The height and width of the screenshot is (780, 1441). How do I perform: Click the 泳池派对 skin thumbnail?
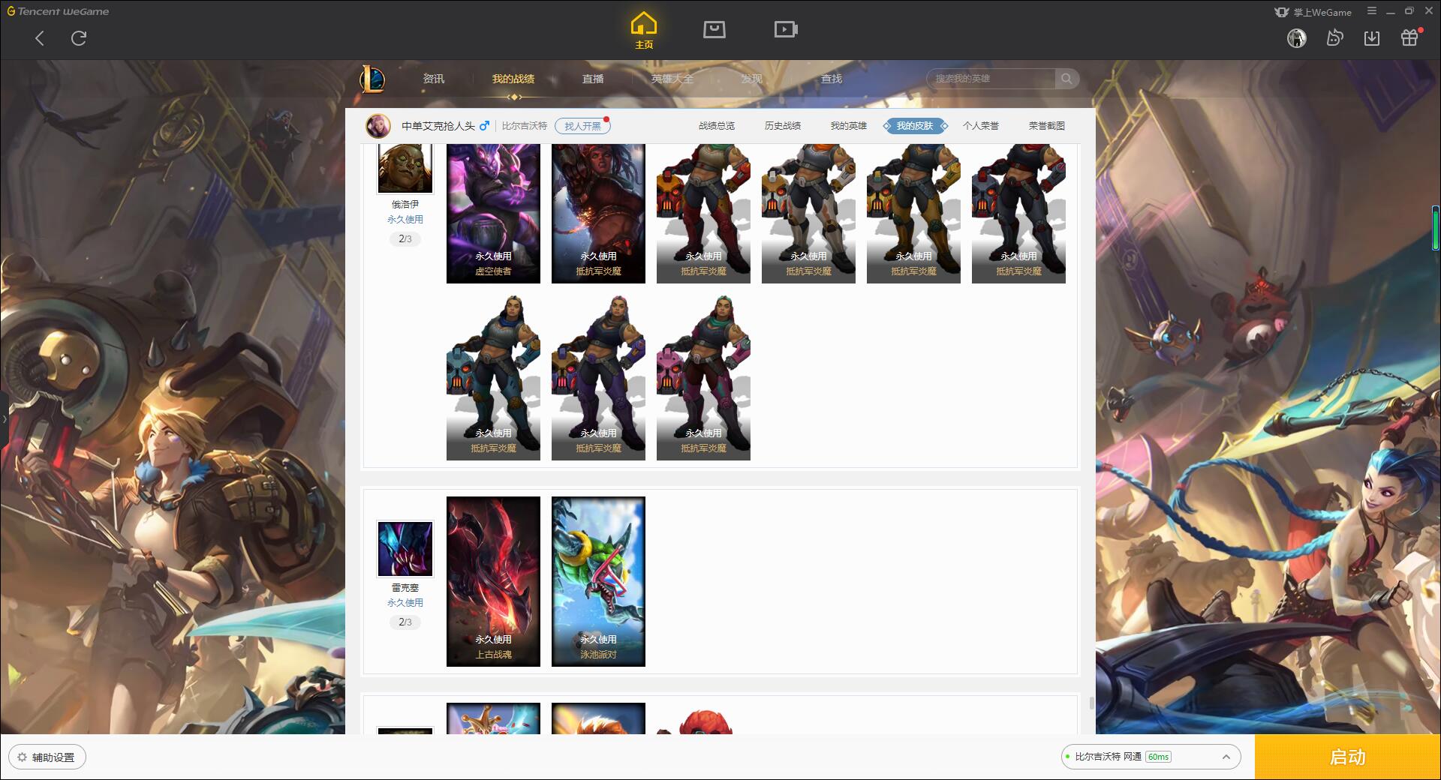598,581
